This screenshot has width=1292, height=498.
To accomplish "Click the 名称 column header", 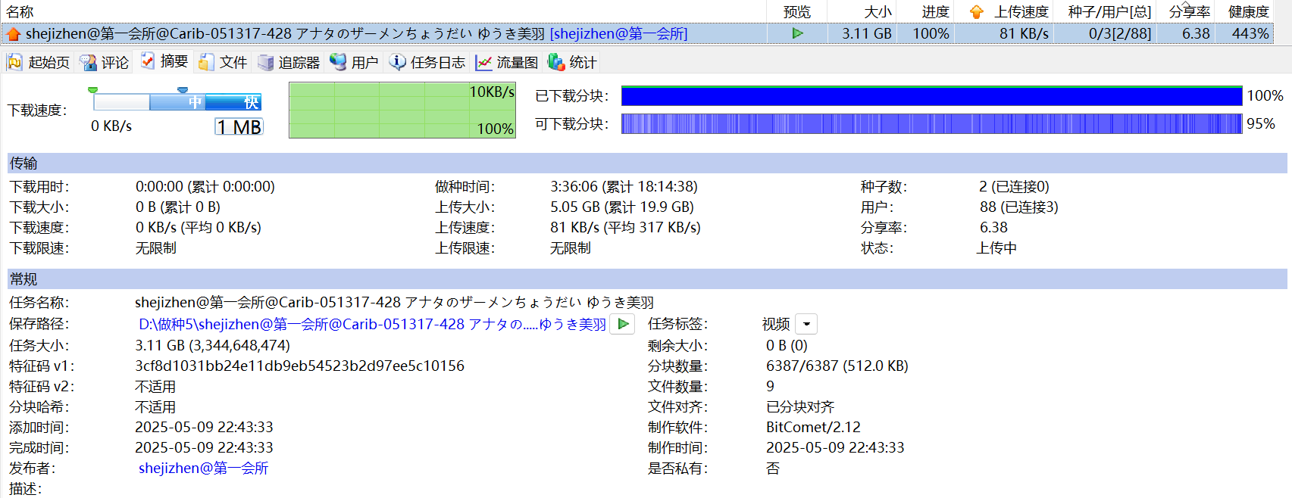I will (20, 12).
